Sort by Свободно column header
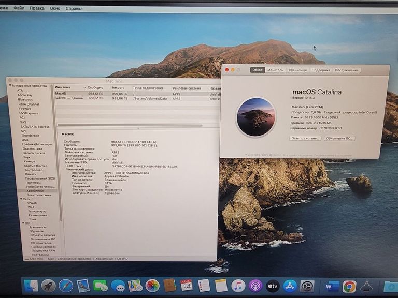The image size is (398, 298). (95, 87)
